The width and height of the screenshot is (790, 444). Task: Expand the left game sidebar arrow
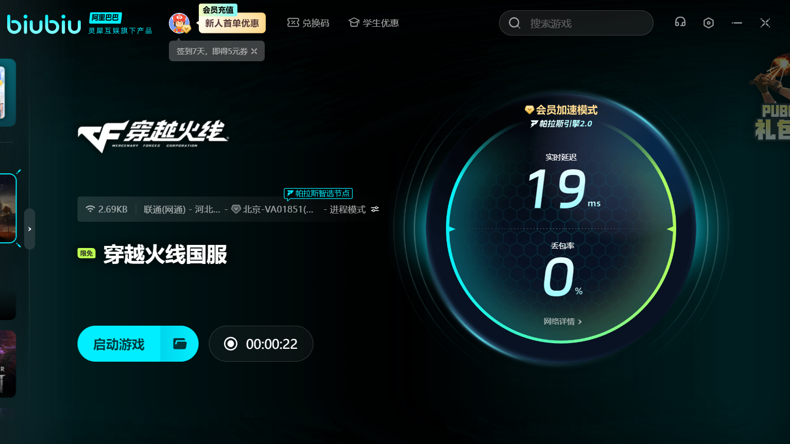[30, 229]
